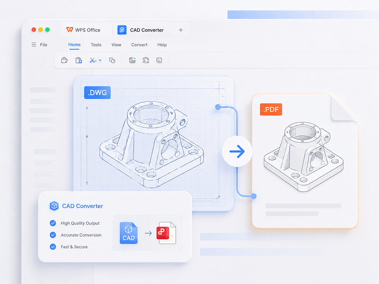Click the Fast & Secure text
The image size is (379, 284).
tap(74, 247)
